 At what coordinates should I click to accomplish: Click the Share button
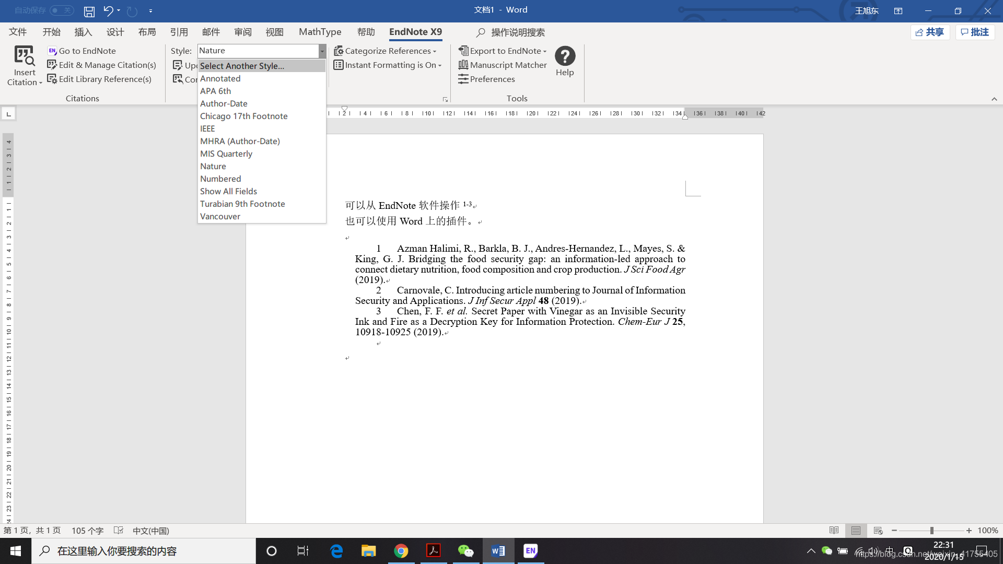tap(930, 32)
